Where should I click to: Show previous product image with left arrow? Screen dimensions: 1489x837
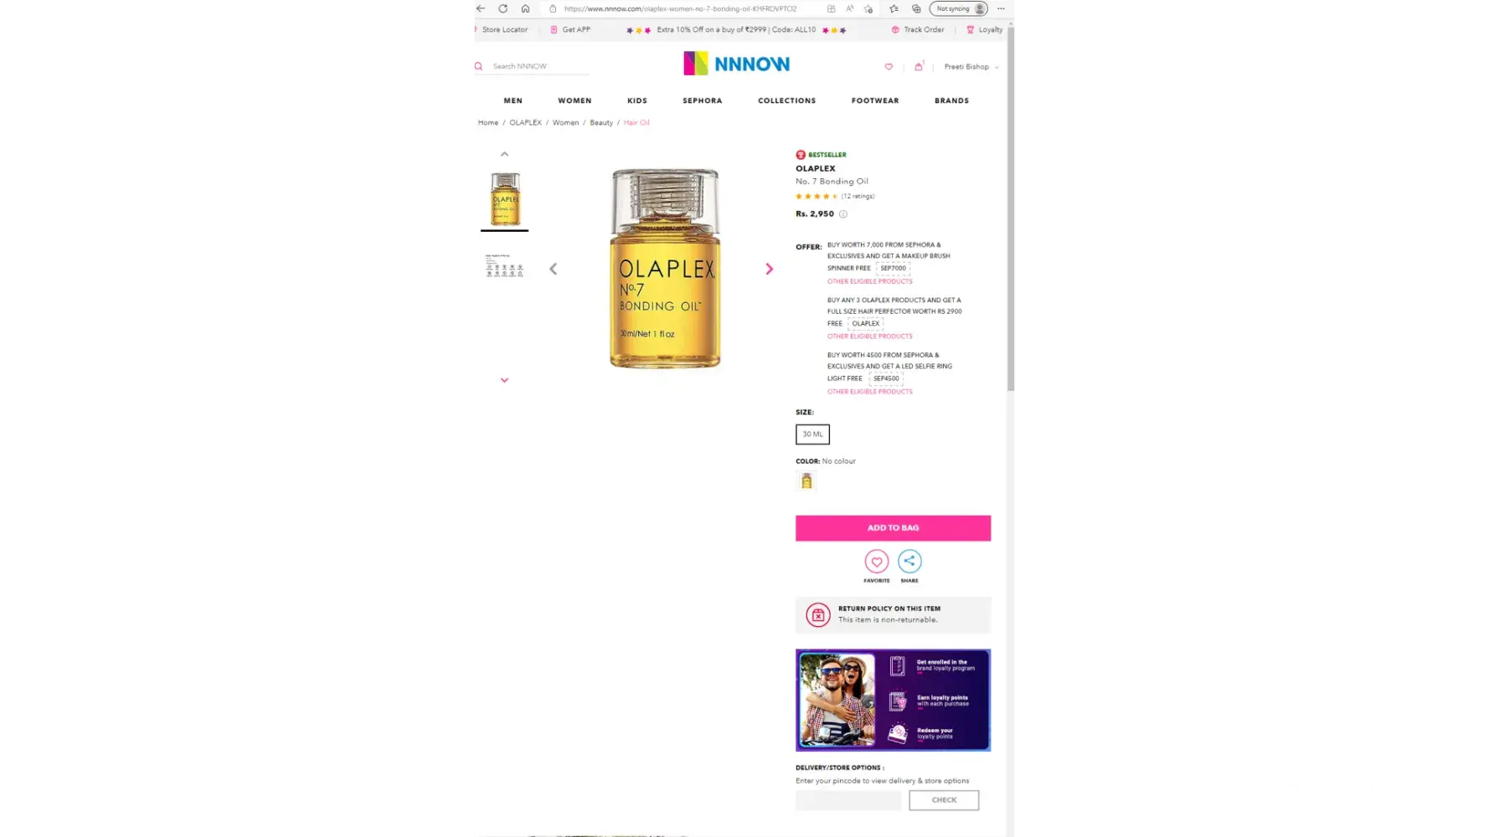click(x=553, y=269)
